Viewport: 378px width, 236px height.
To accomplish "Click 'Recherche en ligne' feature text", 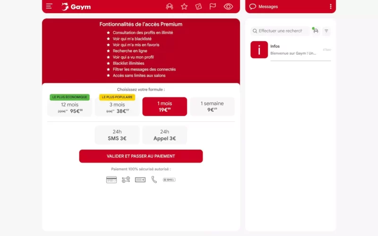I will (x=130, y=51).
